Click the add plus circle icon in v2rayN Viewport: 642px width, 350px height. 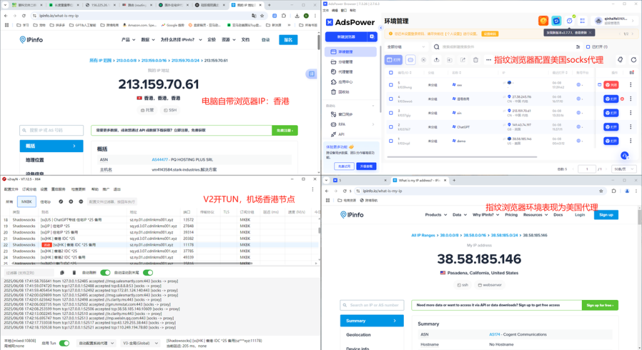point(71,202)
